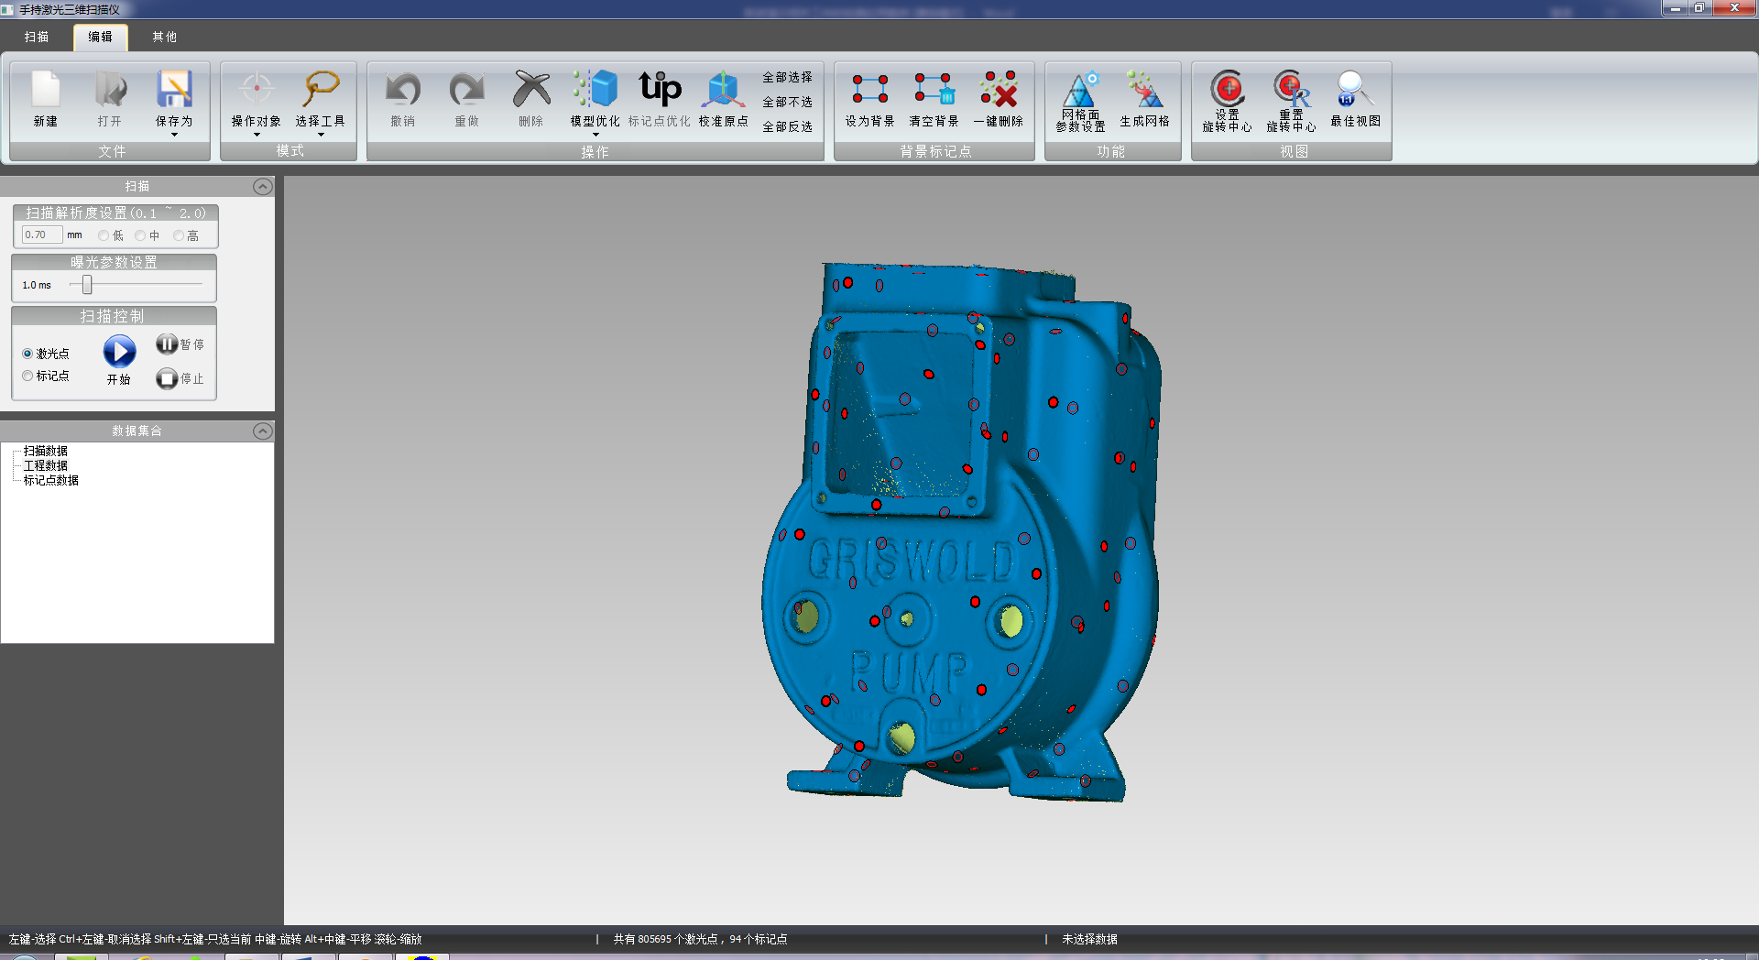The height and width of the screenshot is (960, 1759).
Task: Choose the 高 resolution radio option
Action: [179, 235]
